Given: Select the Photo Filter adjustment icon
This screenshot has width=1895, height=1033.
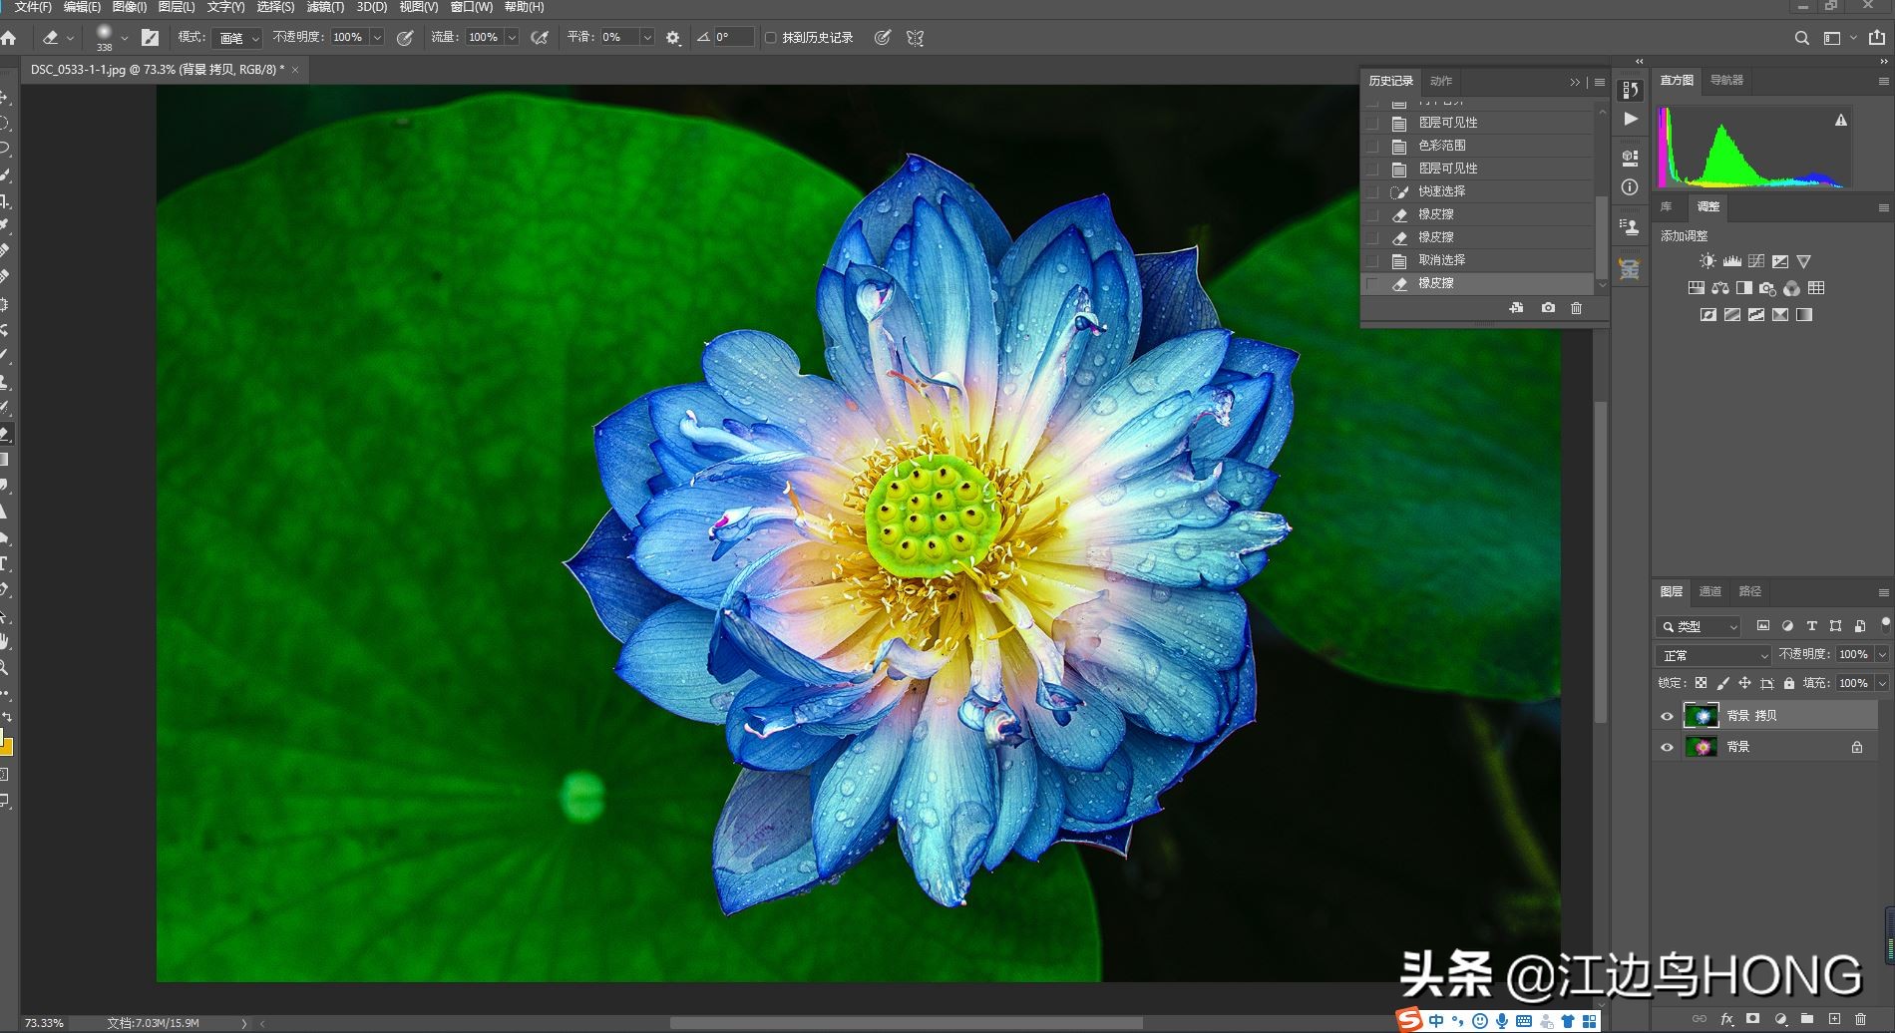Looking at the screenshot, I should pos(1767,288).
